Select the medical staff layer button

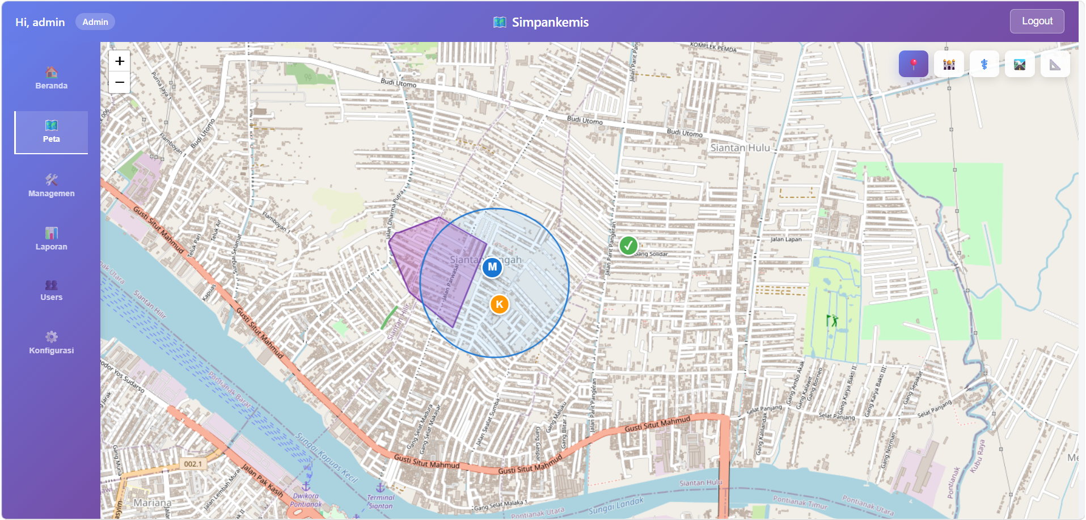[x=984, y=64]
